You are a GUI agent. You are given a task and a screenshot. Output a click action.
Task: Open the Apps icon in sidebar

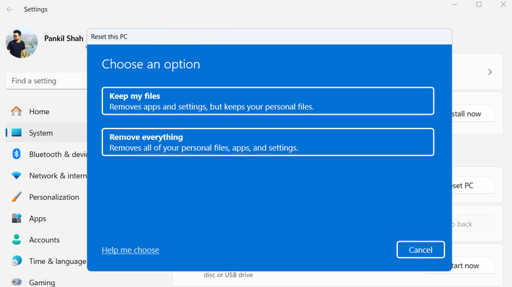click(x=16, y=219)
